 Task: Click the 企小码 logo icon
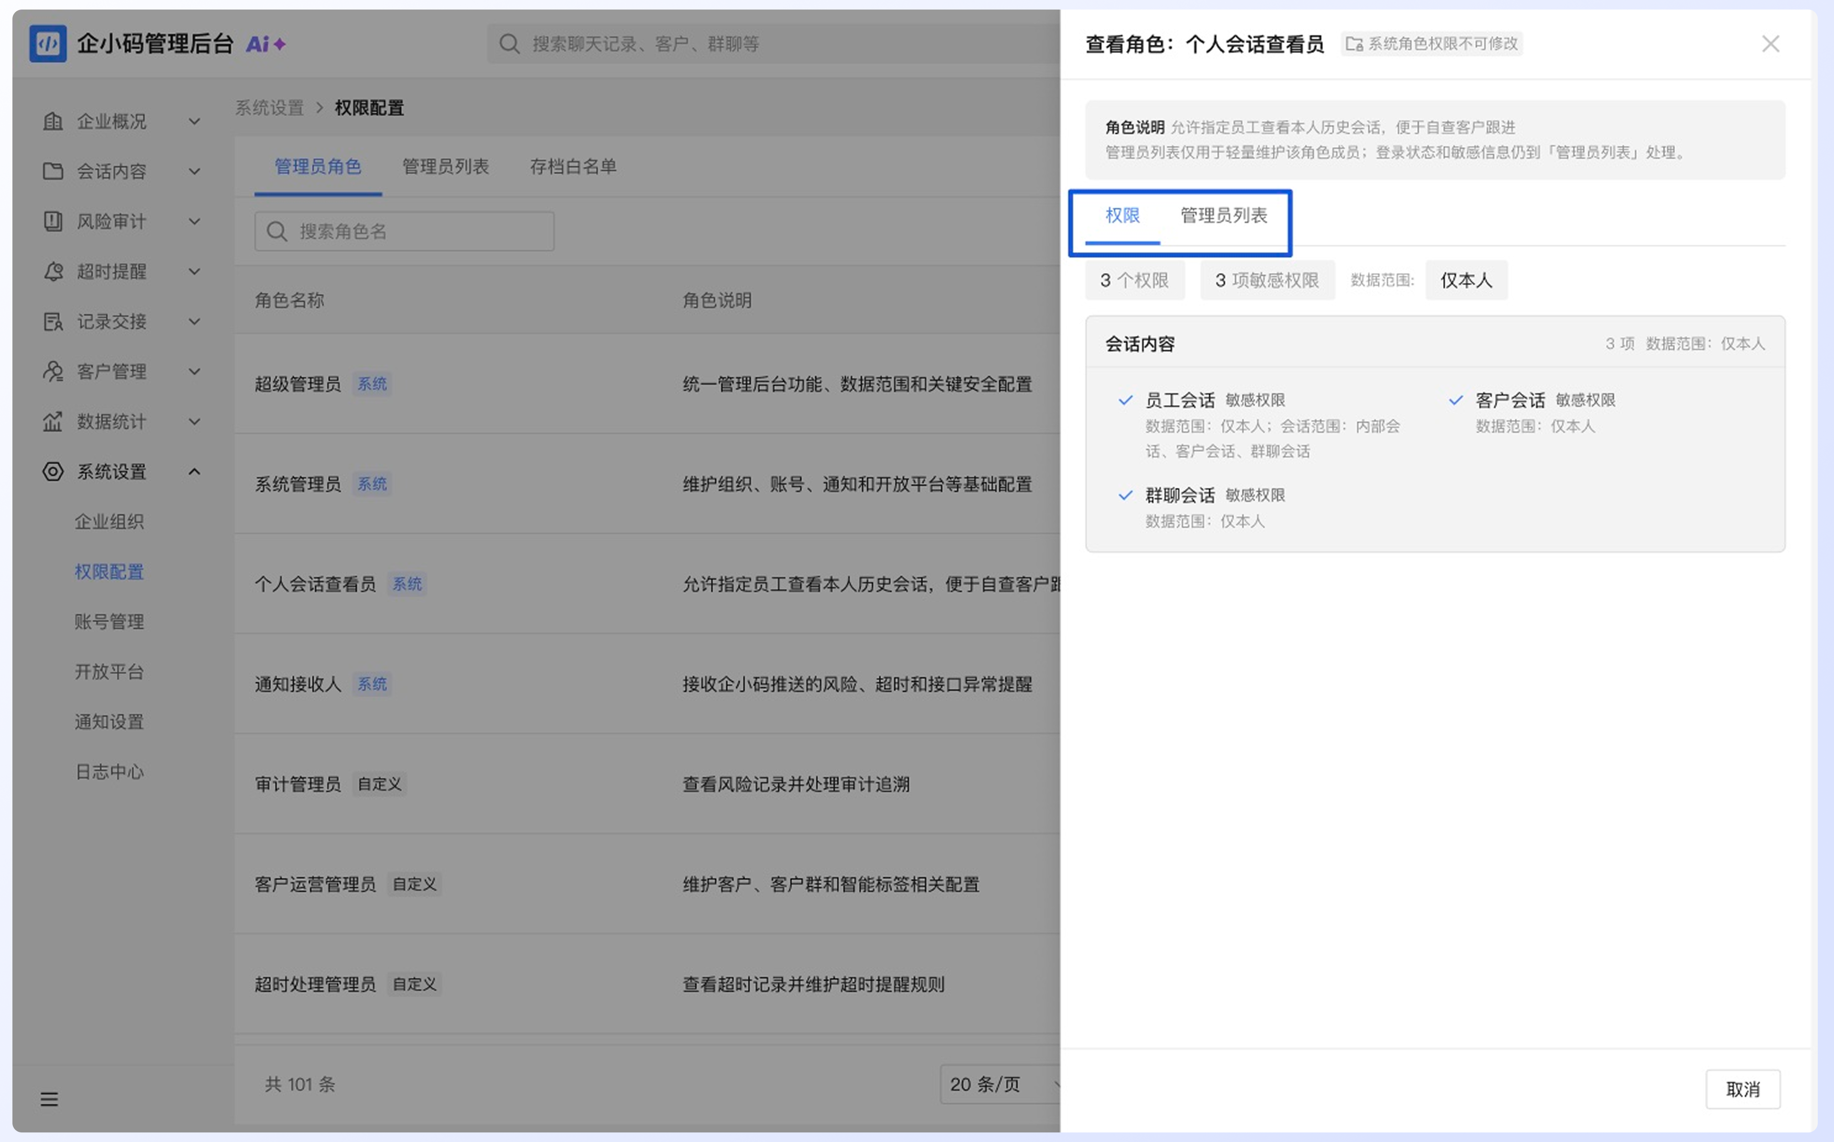48,44
